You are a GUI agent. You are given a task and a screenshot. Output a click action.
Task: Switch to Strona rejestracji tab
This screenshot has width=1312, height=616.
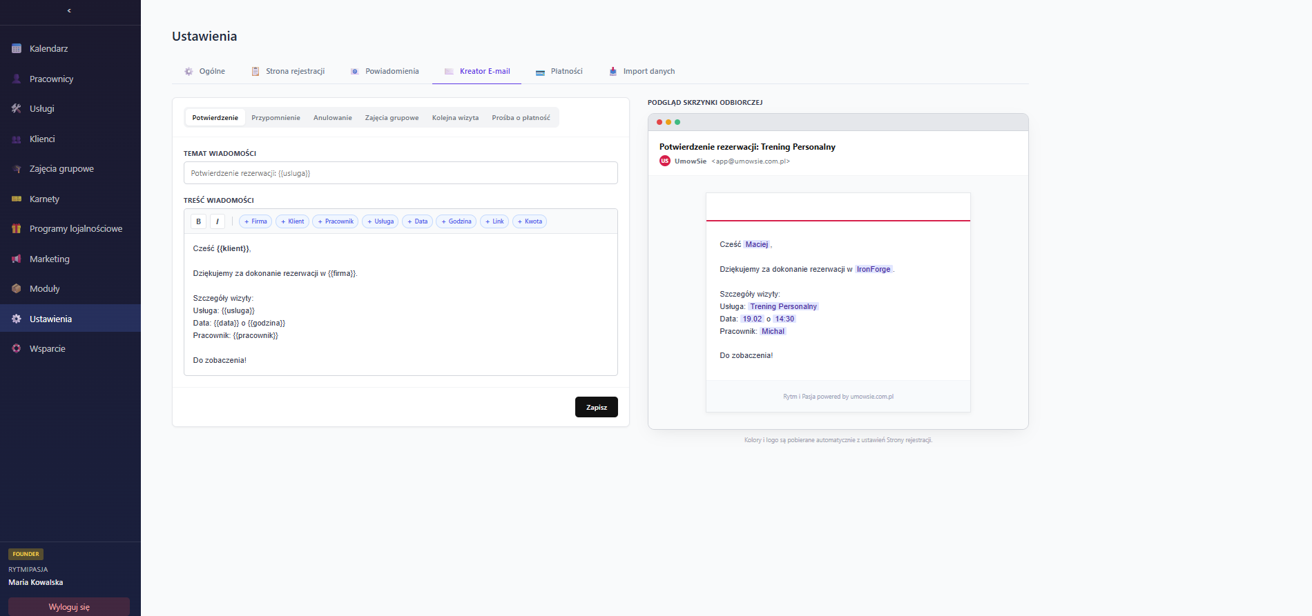[x=288, y=71]
